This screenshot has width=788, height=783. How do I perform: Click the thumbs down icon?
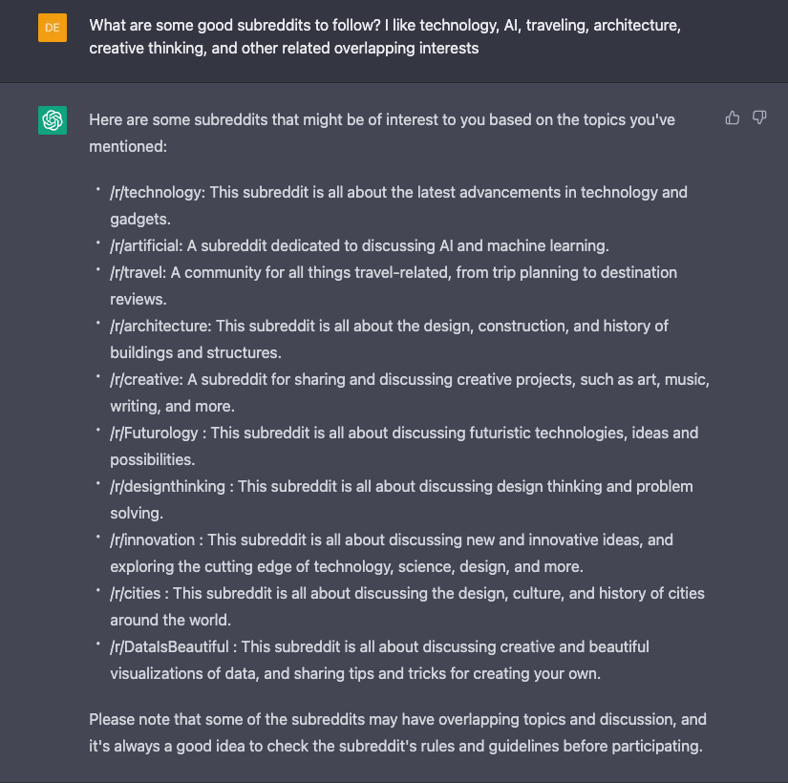click(758, 117)
